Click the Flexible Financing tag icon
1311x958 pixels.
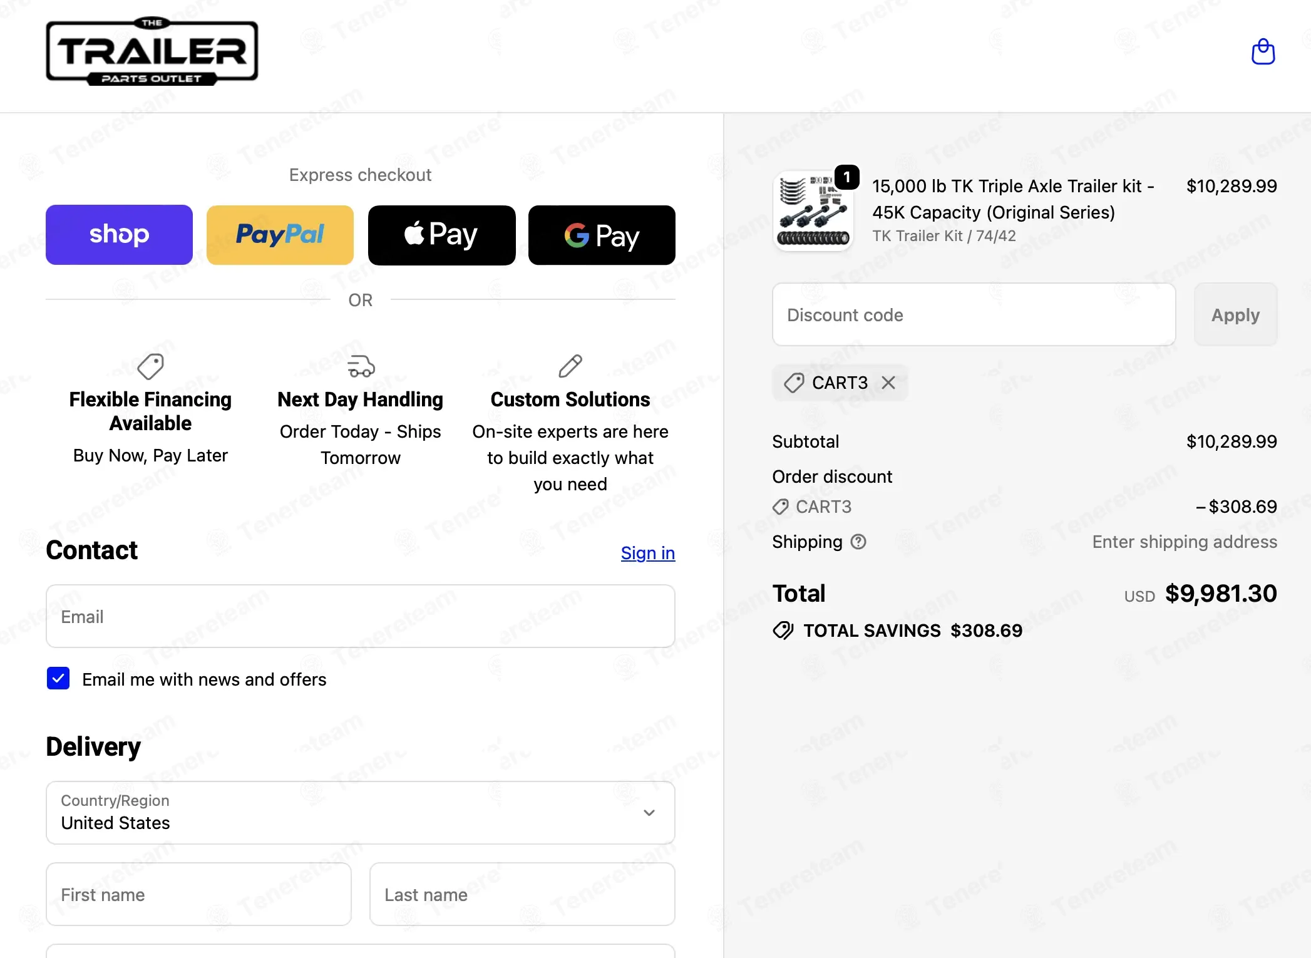[150, 366]
